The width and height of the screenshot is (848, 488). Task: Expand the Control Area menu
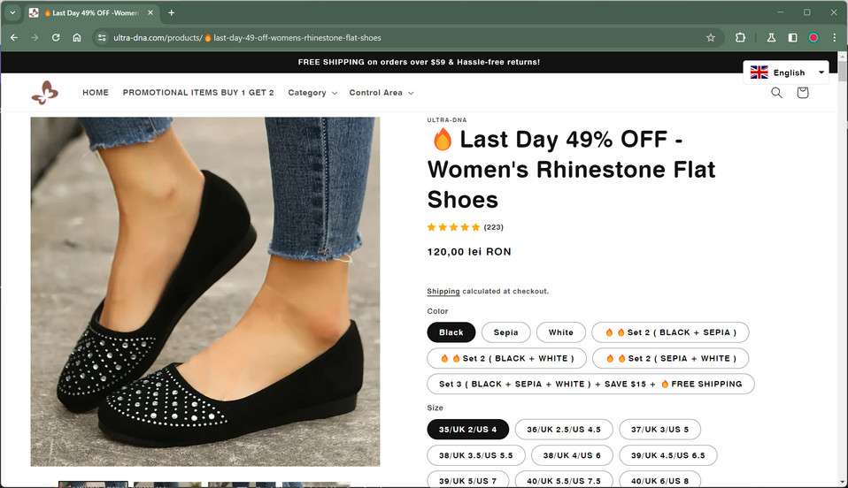tap(381, 93)
